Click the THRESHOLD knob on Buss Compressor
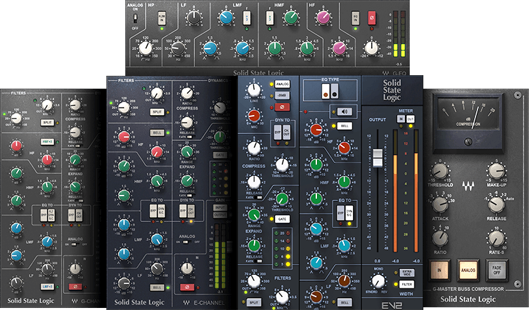The height and width of the screenshot is (310, 529). coord(440,171)
